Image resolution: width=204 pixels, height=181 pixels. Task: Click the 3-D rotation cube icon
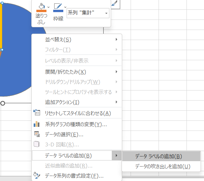coord(37,144)
